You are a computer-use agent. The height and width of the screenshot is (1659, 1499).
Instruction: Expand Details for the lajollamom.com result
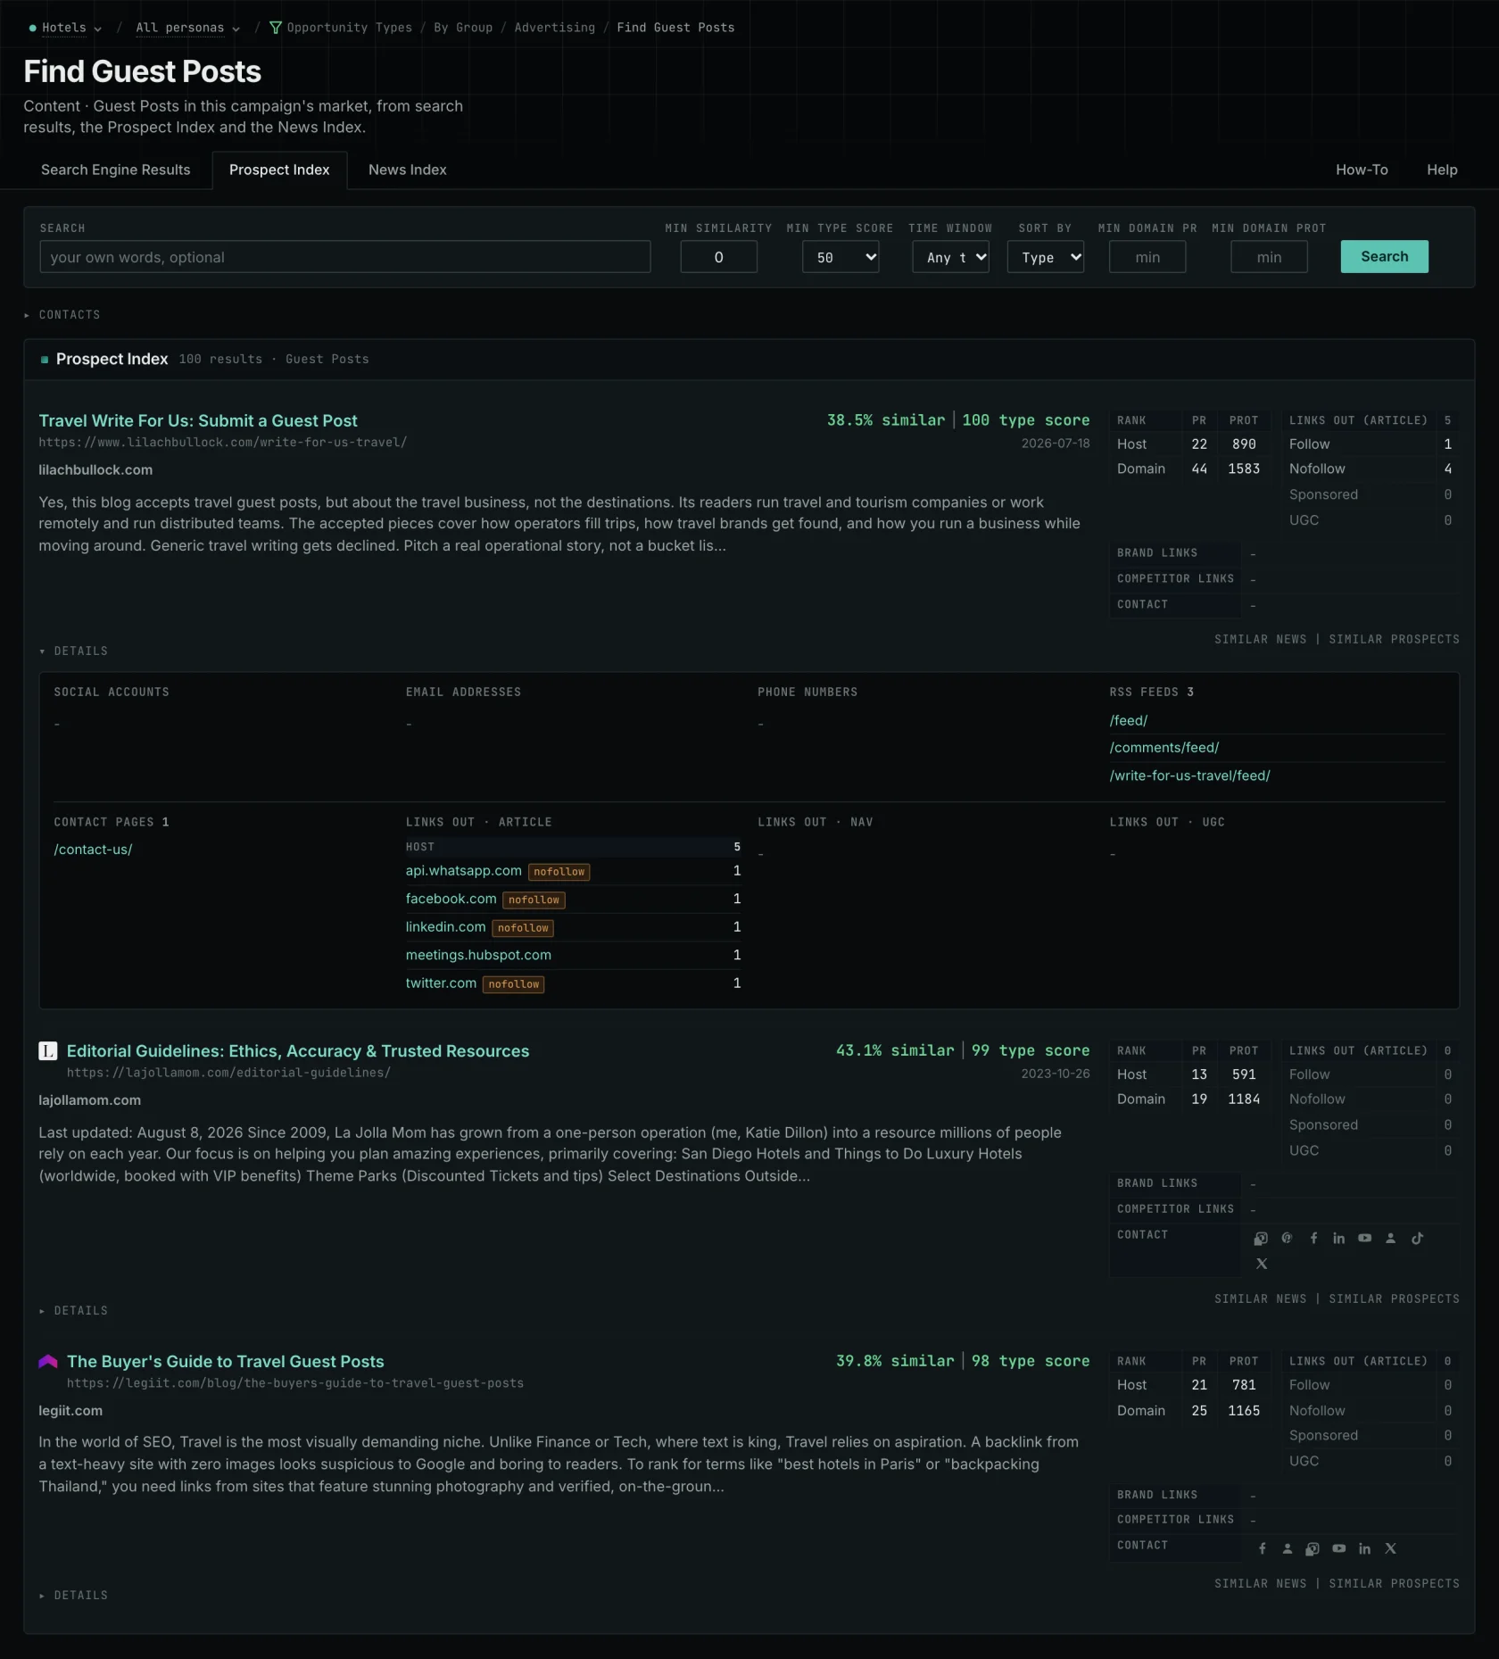click(x=73, y=1311)
